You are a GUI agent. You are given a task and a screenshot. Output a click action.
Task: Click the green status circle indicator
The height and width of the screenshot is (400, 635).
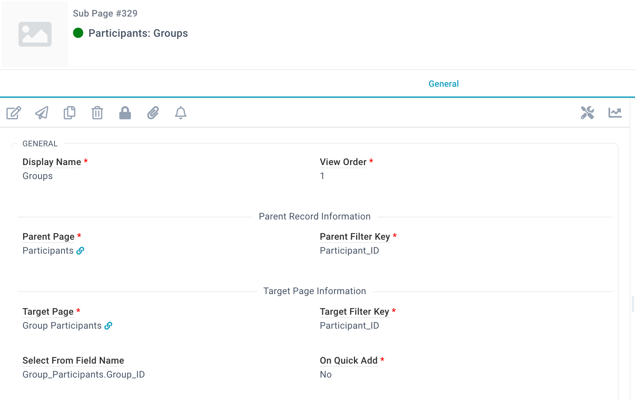tap(78, 33)
